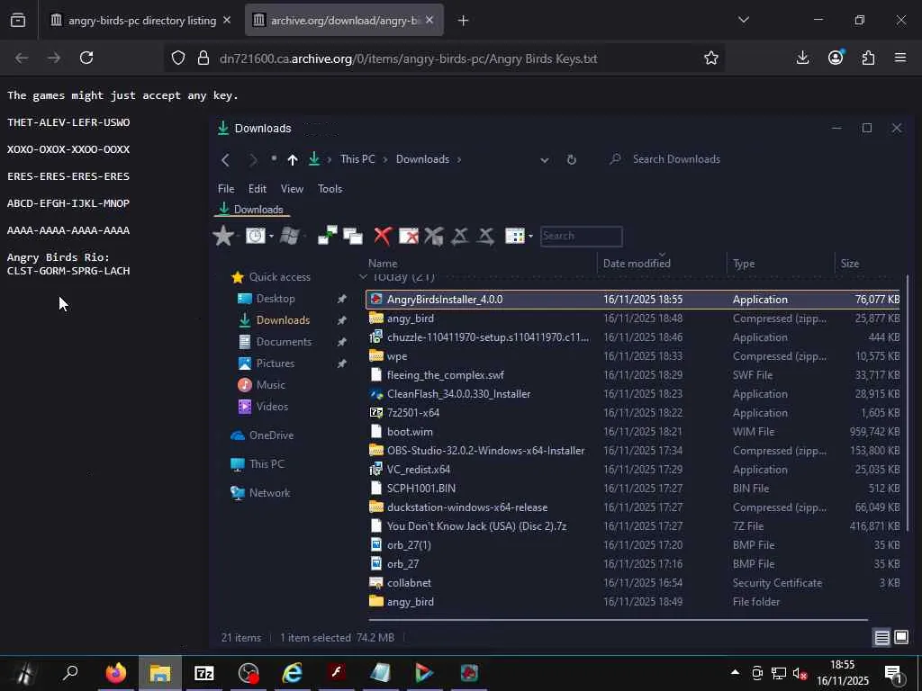Show hidden system tray icons

pos(735,672)
